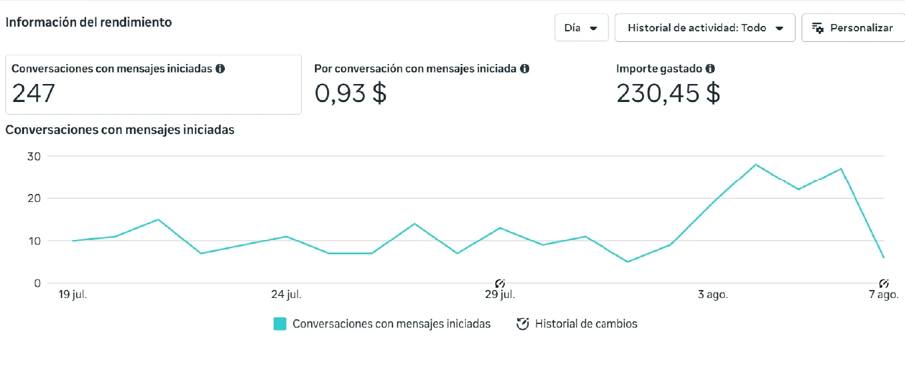The width and height of the screenshot is (905, 380).
Task: Click the Información del rendimiento heading
Action: 89,22
